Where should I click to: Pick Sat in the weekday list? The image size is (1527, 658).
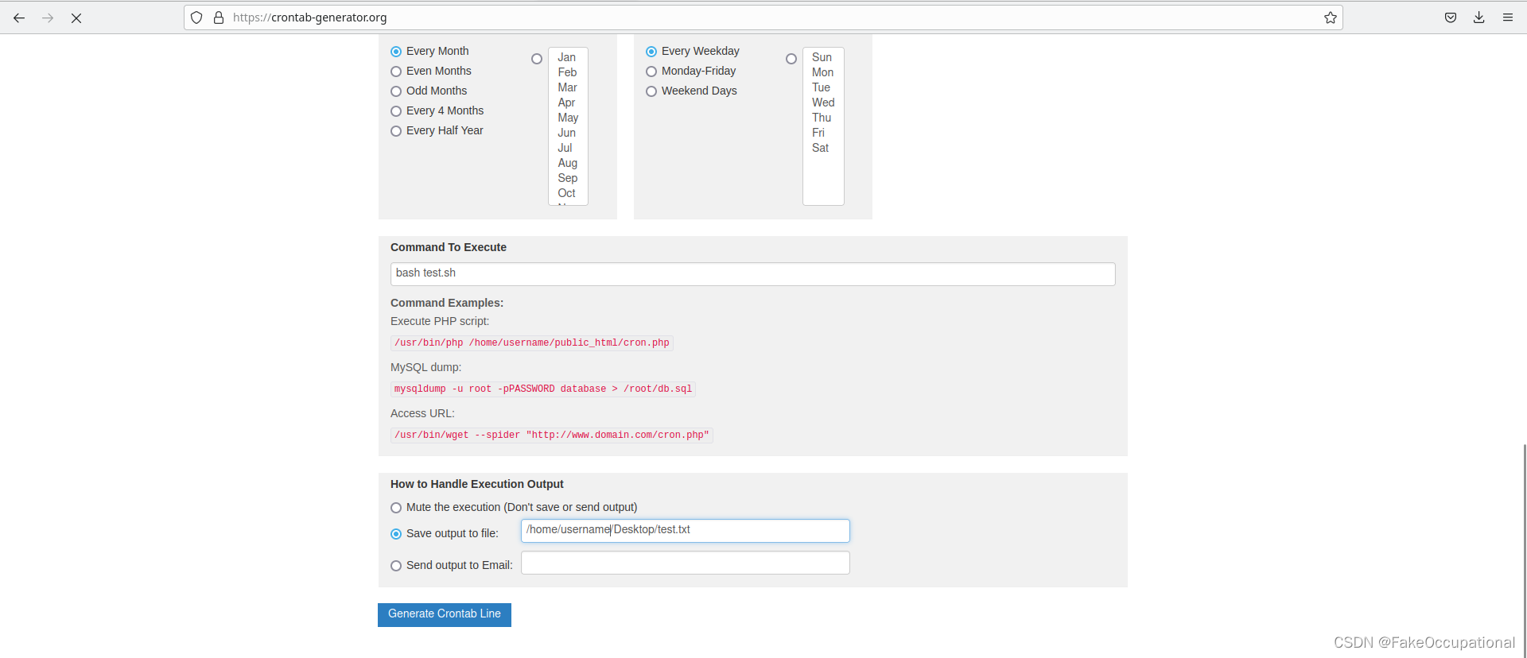[822, 148]
